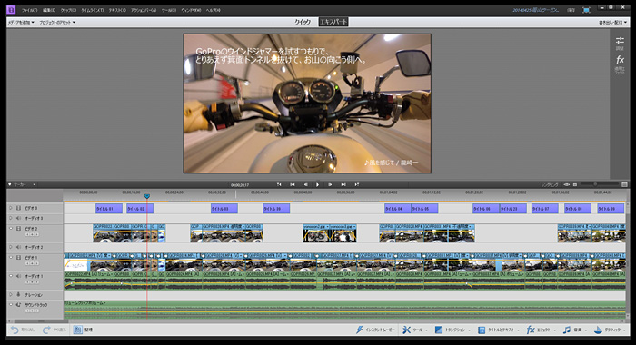
Task: Open the クリップ(C) menu
Action: (x=68, y=10)
